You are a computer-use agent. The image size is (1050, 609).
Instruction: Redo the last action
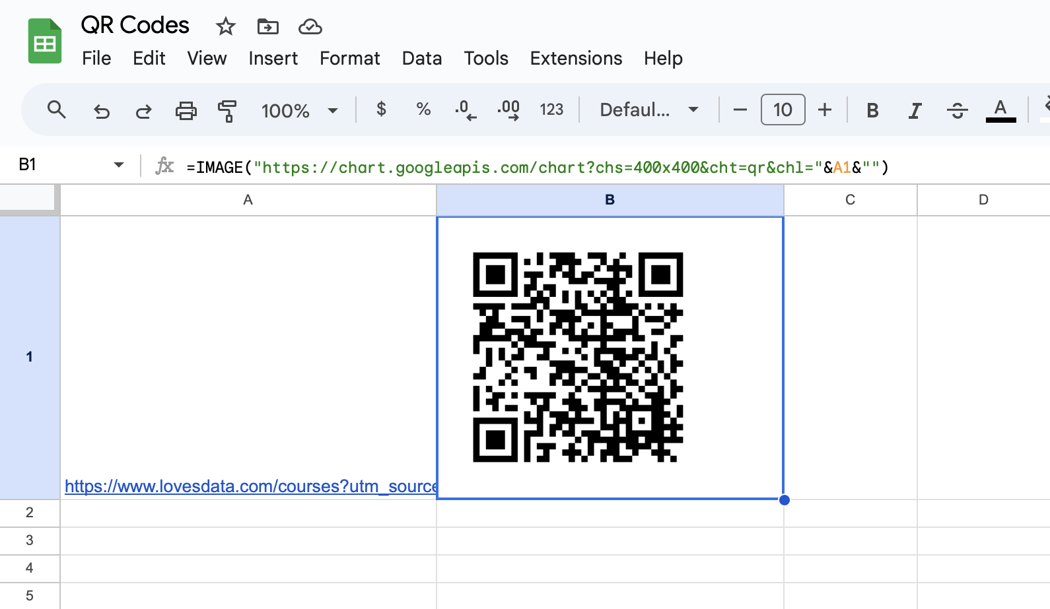click(143, 110)
